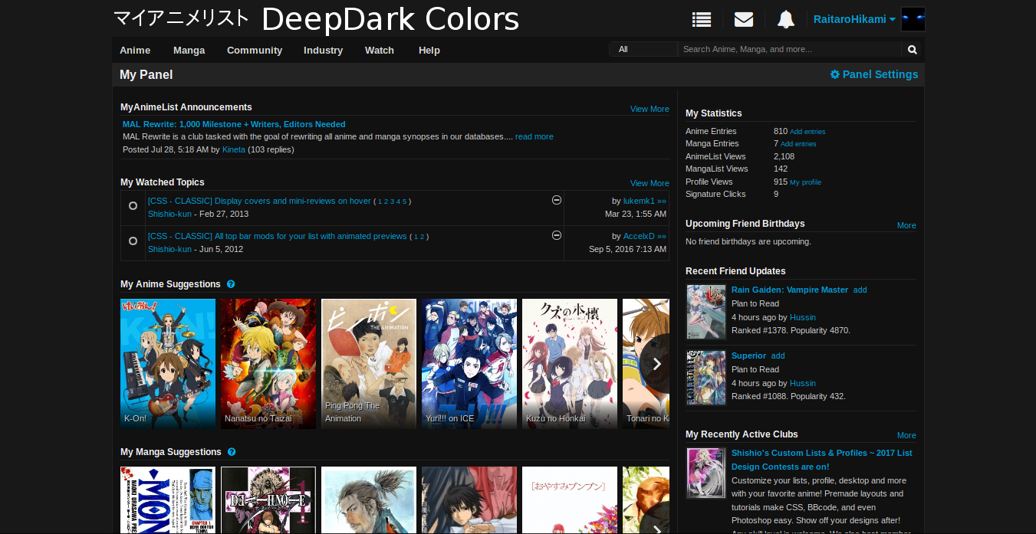Open the Panel Settings gear
The width and height of the screenshot is (1036, 534).
coord(874,74)
